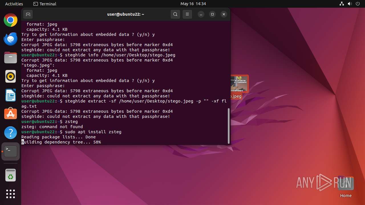Open new tab in terminal window
The height and width of the screenshot is (205, 365).
click(x=28, y=14)
